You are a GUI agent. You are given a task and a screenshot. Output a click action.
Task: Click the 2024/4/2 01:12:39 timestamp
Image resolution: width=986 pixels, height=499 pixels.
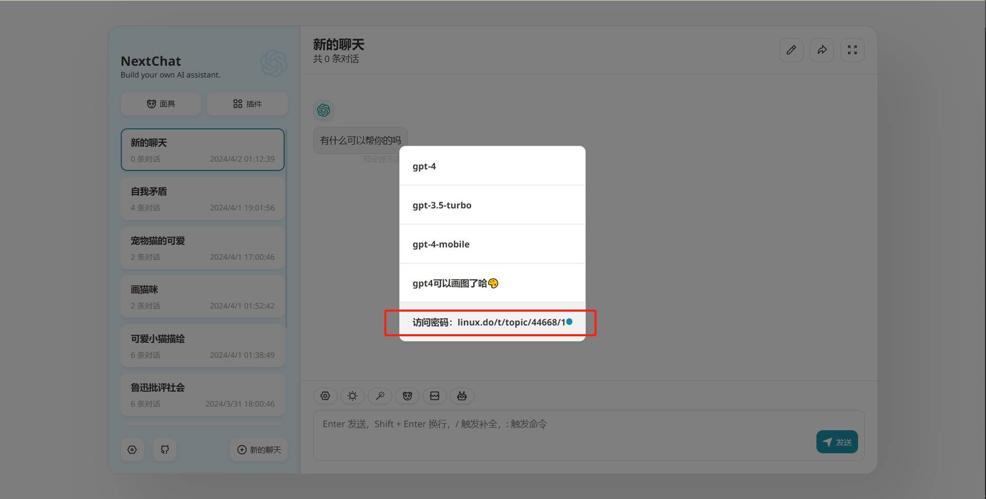tap(242, 159)
